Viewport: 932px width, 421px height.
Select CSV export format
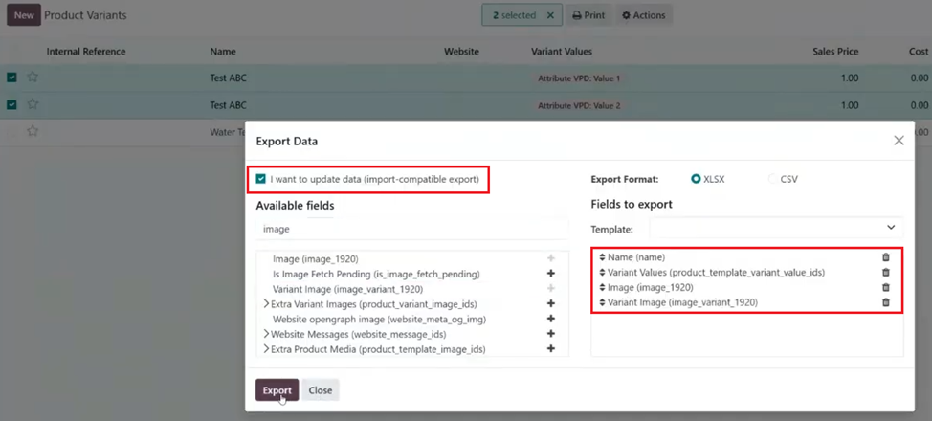point(773,179)
